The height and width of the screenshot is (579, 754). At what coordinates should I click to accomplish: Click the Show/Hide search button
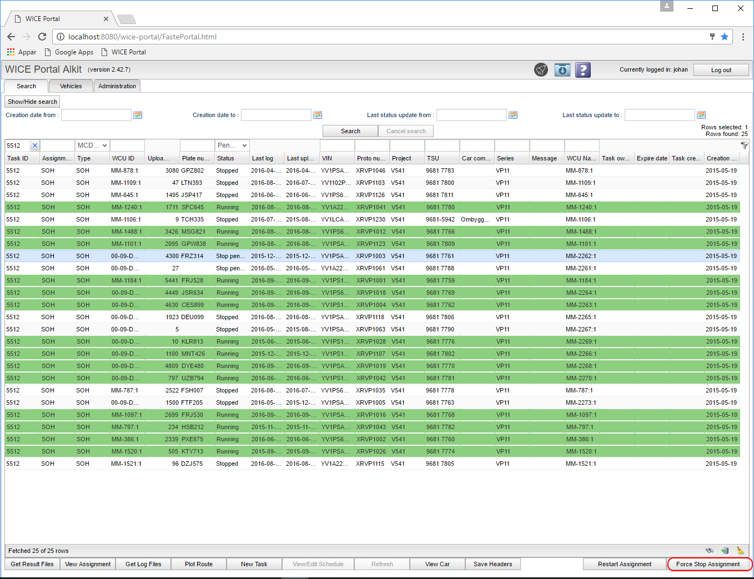(32, 102)
